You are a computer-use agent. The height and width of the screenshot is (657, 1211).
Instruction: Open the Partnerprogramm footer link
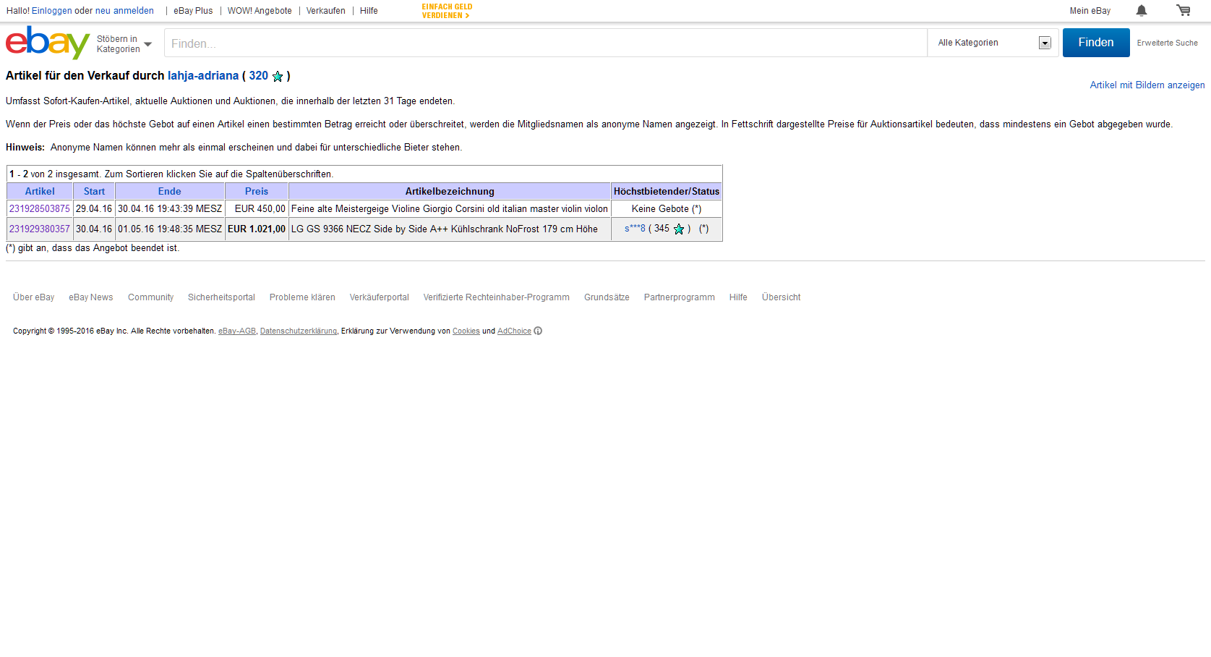[680, 297]
